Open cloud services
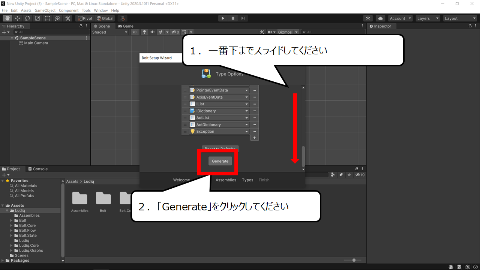 pyautogui.click(x=380, y=18)
